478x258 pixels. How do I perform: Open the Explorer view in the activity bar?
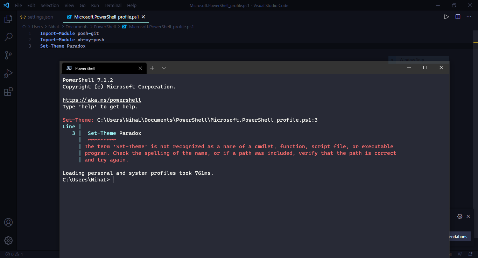point(8,19)
